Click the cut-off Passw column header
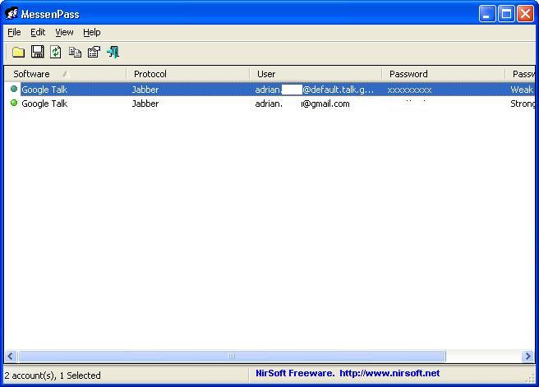Image resolution: width=539 pixels, height=387 pixels. click(520, 74)
